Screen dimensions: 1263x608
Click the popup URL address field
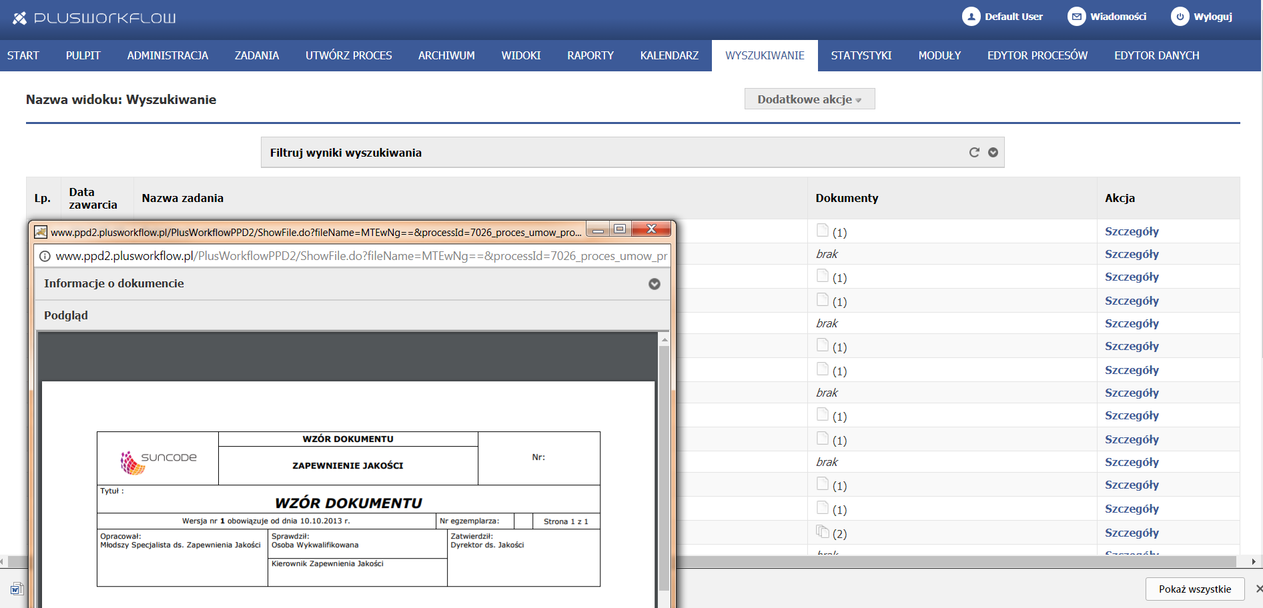pyautogui.click(x=360, y=256)
